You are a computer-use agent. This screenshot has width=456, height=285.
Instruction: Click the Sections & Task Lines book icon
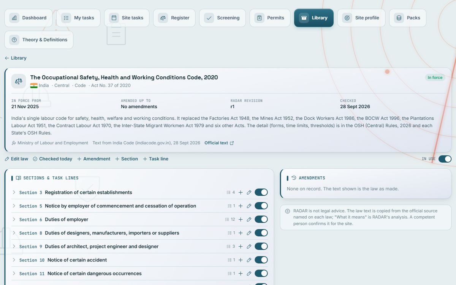point(18,178)
